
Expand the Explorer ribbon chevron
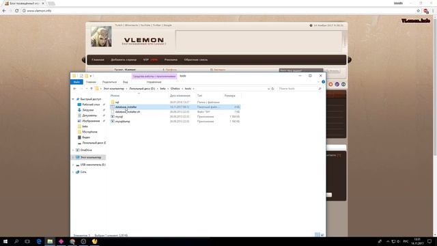coord(319,82)
